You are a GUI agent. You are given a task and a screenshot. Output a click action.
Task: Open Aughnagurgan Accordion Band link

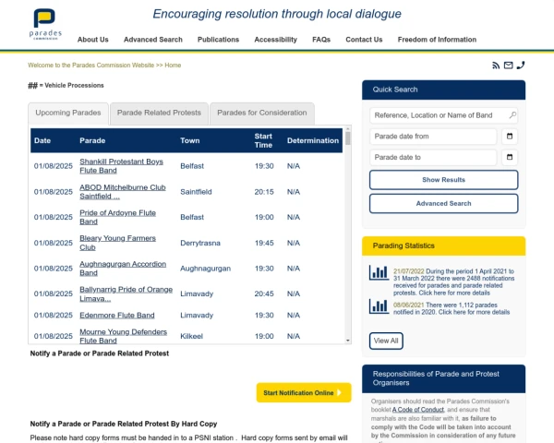coord(123,269)
